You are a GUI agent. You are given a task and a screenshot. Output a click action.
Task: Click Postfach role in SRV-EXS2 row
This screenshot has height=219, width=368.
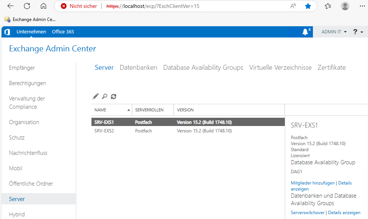144,131
